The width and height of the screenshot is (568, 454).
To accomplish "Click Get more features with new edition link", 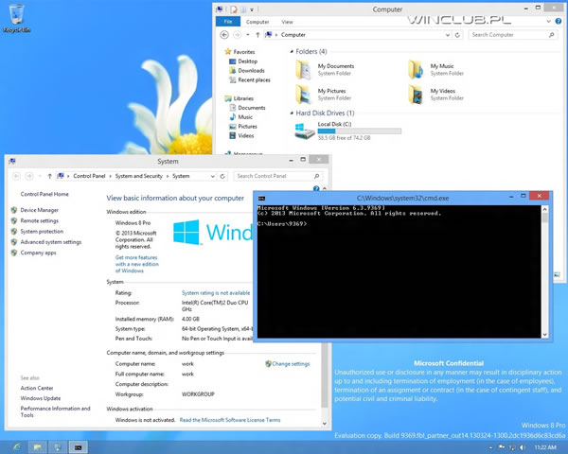I will tap(137, 264).
